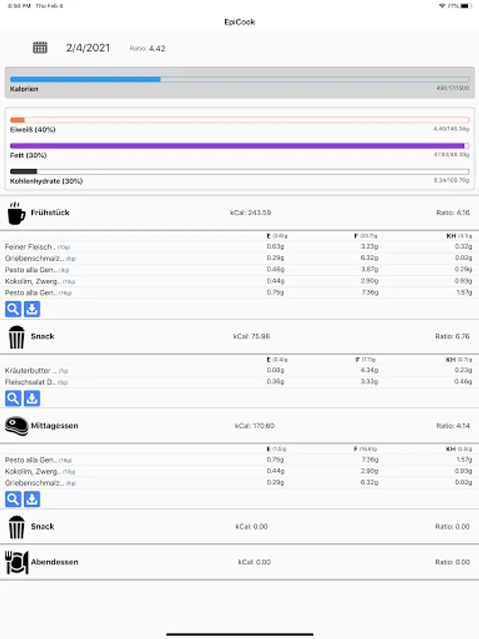Click 'Ratio: 4.16' in Frühstück header
Image resolution: width=479 pixels, height=639 pixels.
453,213
